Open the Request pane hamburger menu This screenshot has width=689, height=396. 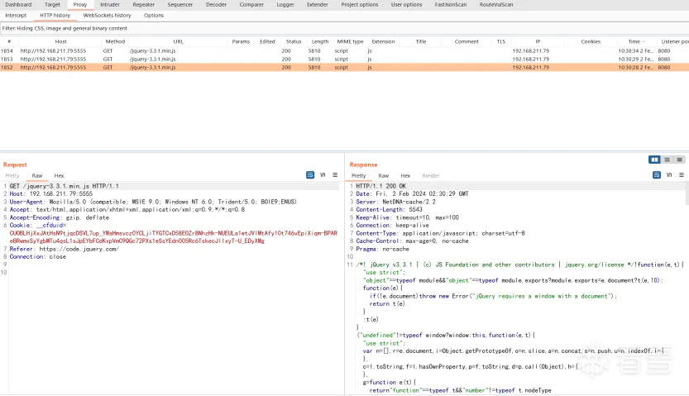(x=335, y=175)
